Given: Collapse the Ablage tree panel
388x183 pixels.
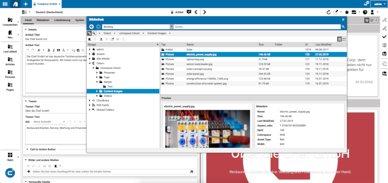Looking at the screenshot, I should (158, 45).
